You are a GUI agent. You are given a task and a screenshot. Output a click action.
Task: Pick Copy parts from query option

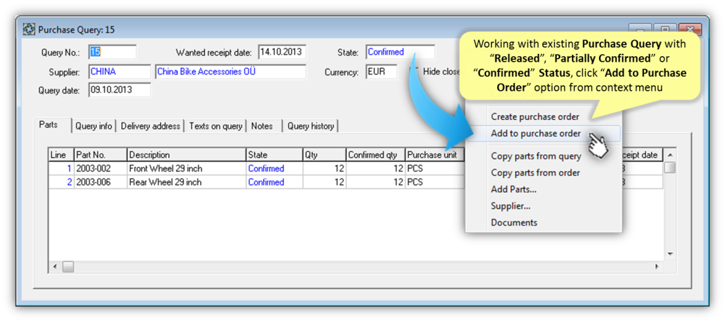point(535,156)
